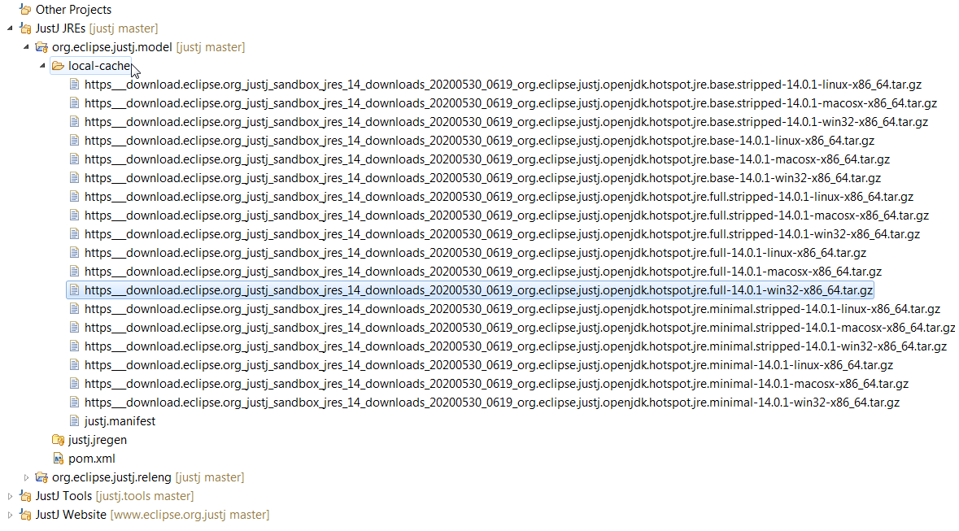Click the justj.jregen file icon
Image resolution: width=959 pixels, height=531 pixels.
coord(58,440)
